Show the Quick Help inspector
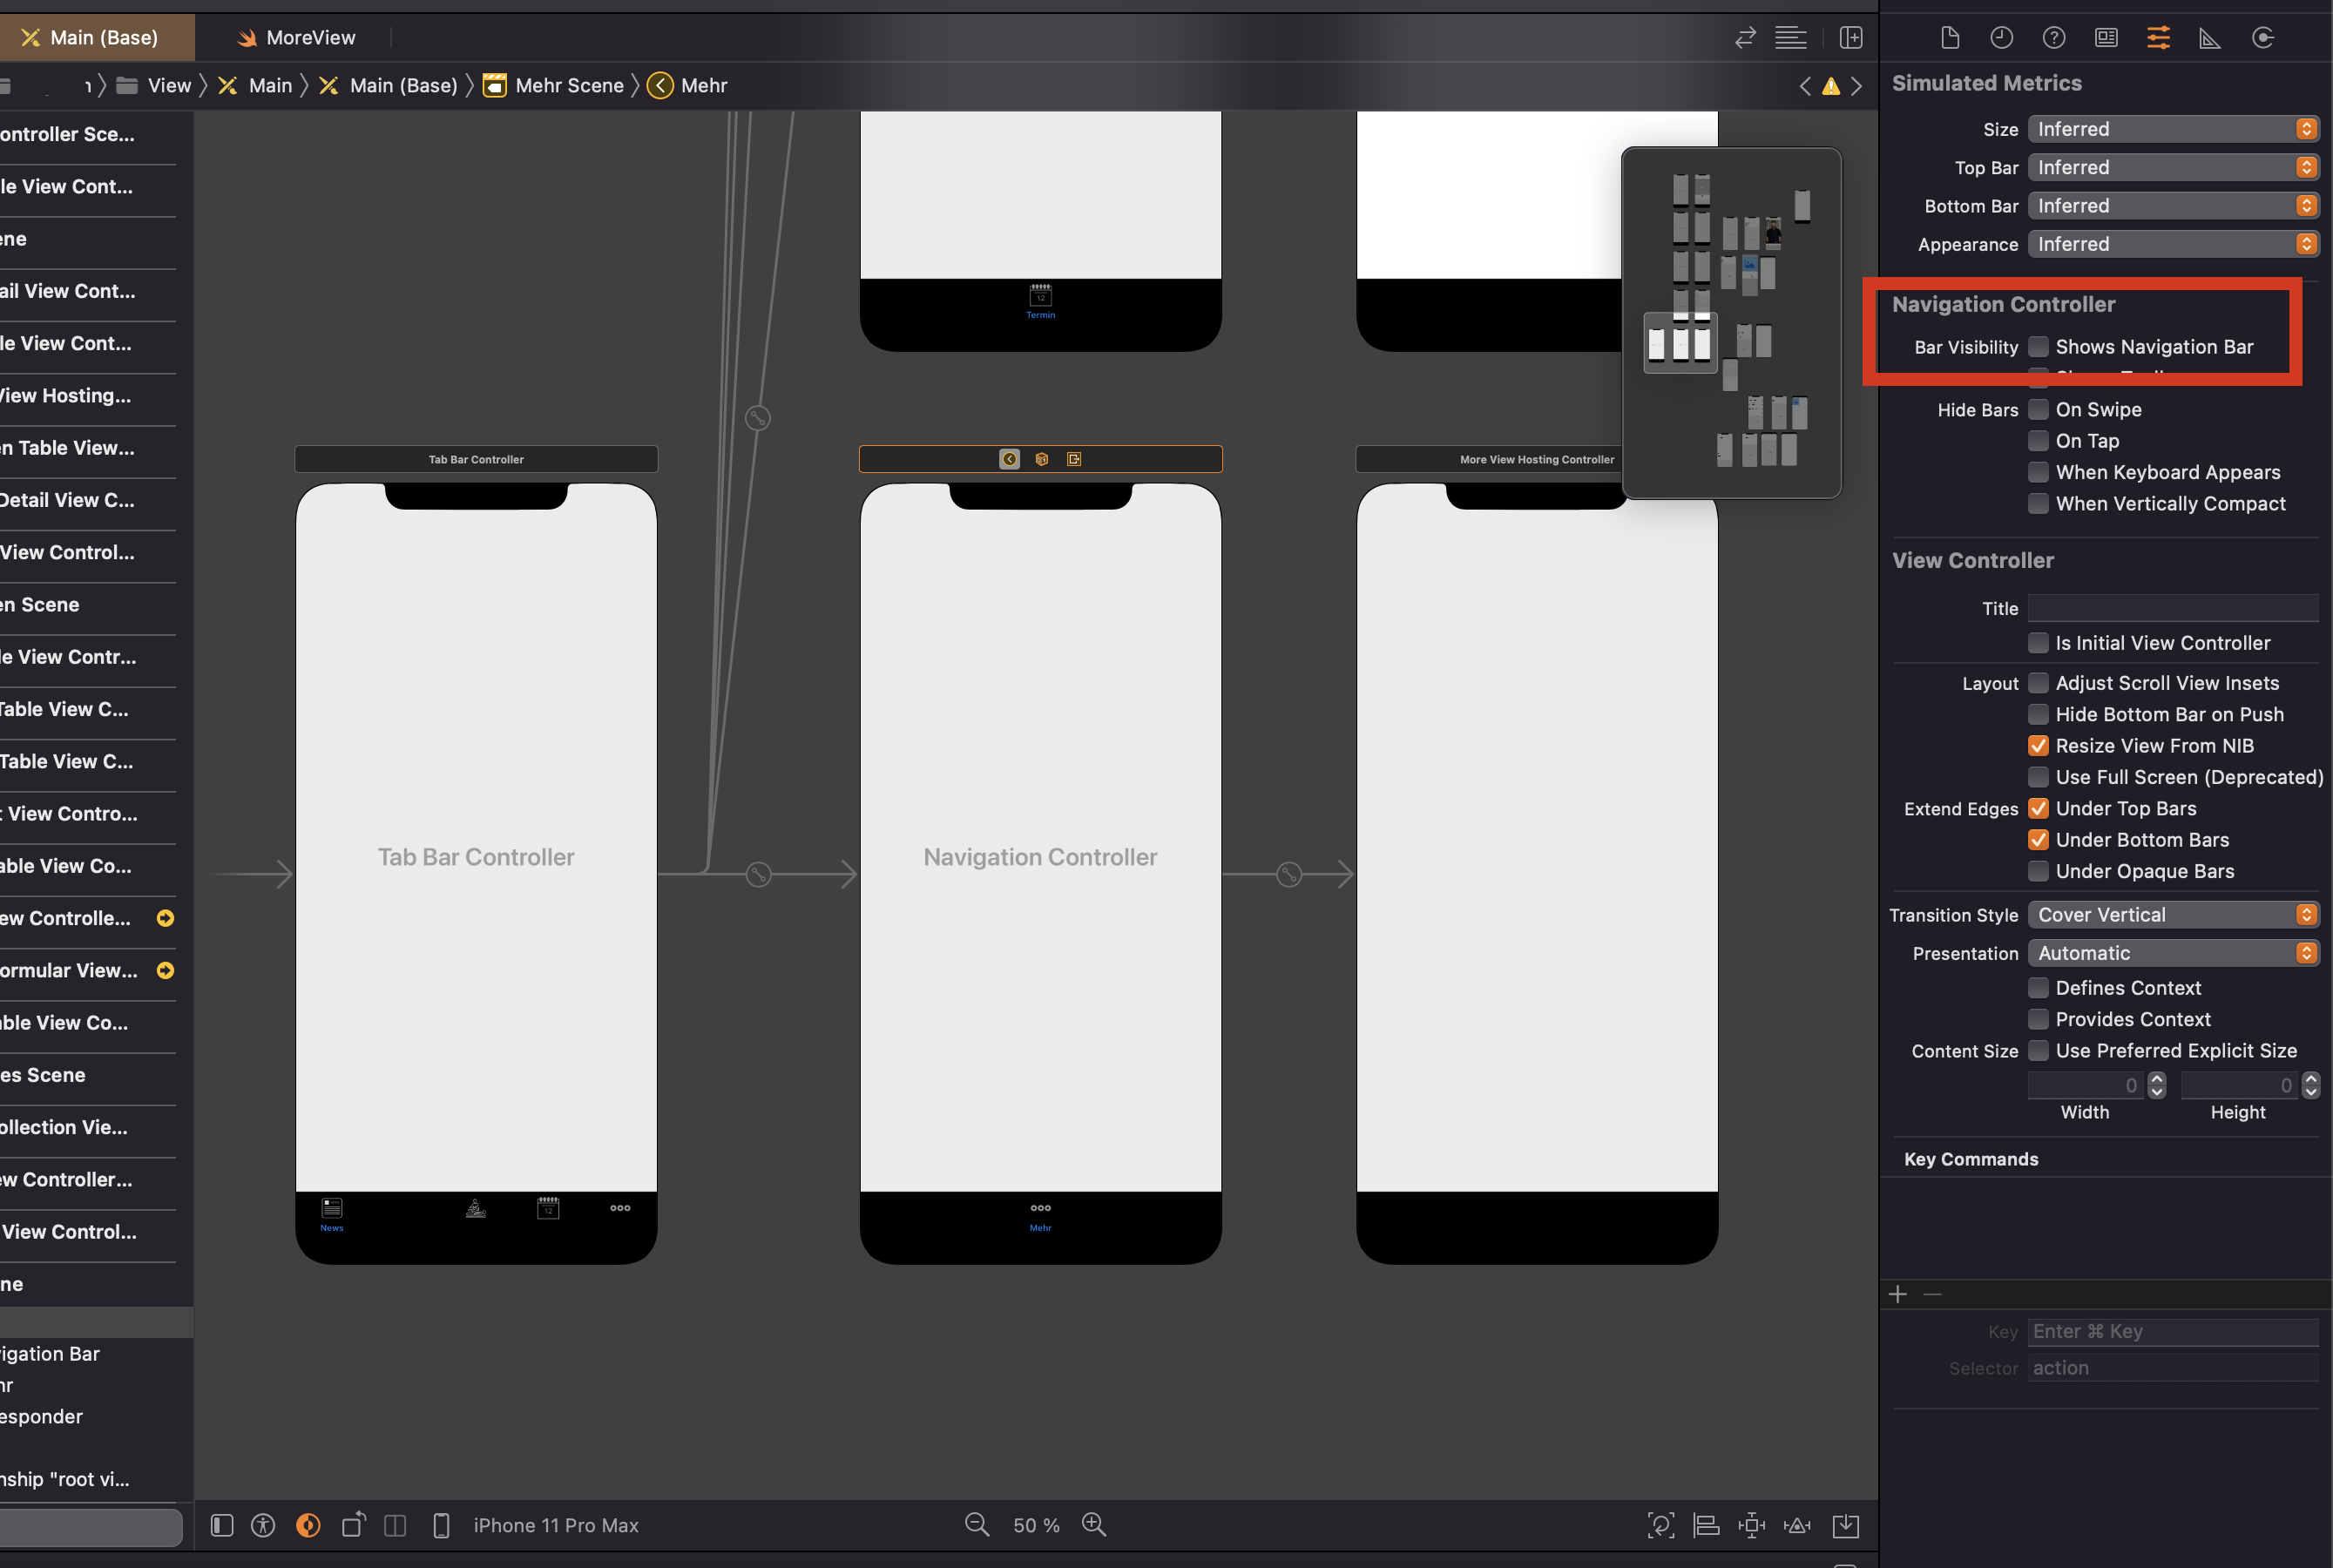2333x1568 pixels. tap(2053, 38)
